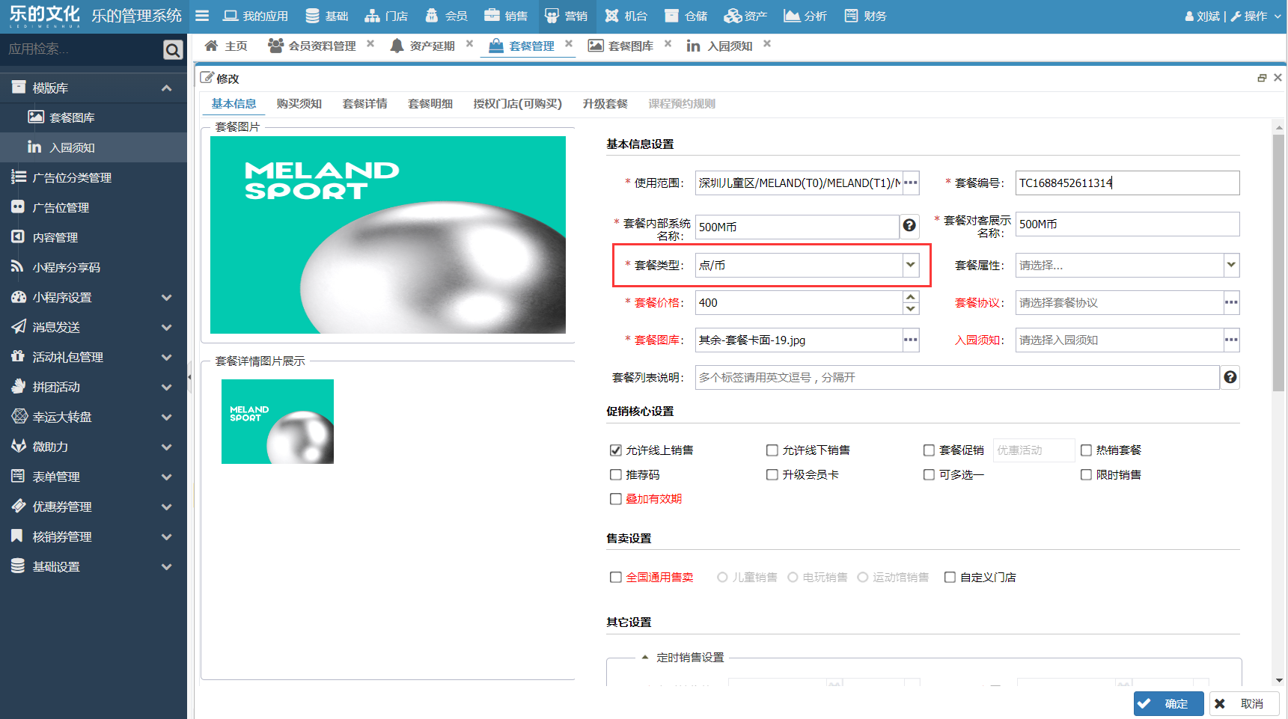Image resolution: width=1288 pixels, height=719 pixels.
Task: Open 操作 user menu dropdown
Action: point(1257,16)
